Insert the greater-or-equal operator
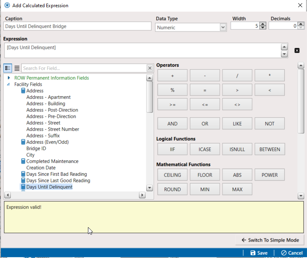 172,104
